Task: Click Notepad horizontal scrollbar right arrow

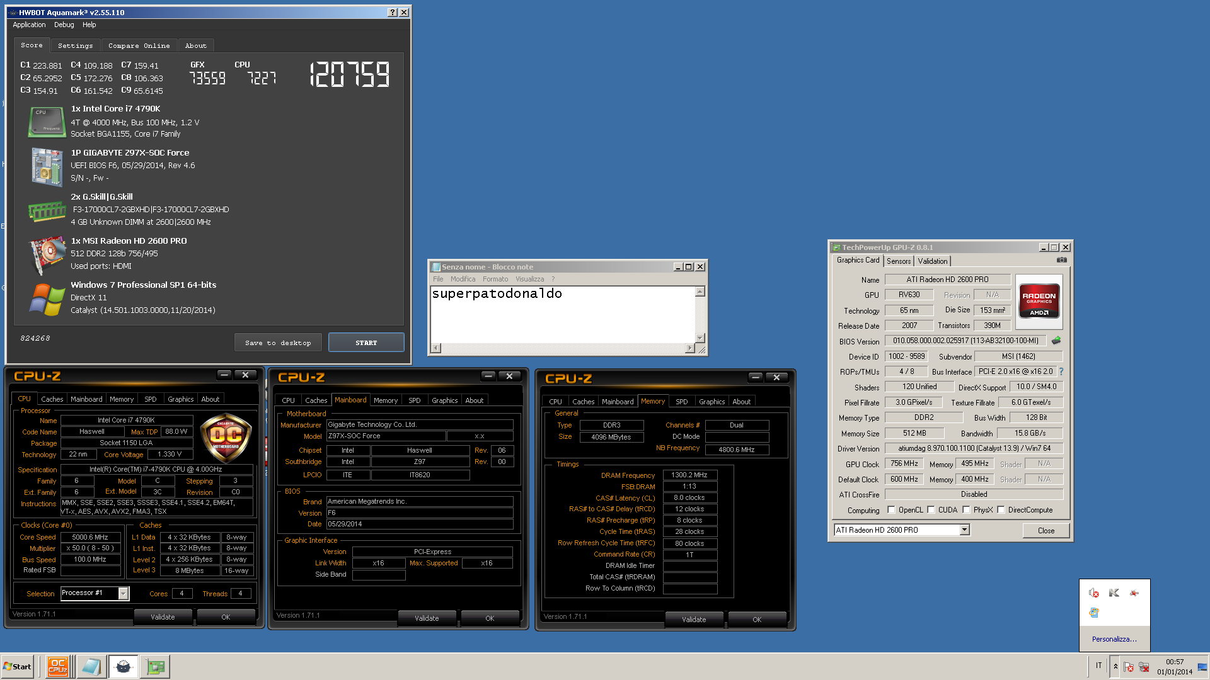Action: click(689, 348)
